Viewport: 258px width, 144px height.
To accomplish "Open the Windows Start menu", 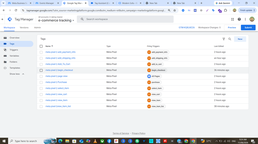I will coord(4,141).
